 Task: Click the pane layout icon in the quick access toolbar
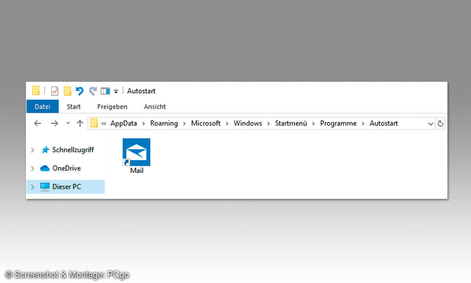coord(105,91)
